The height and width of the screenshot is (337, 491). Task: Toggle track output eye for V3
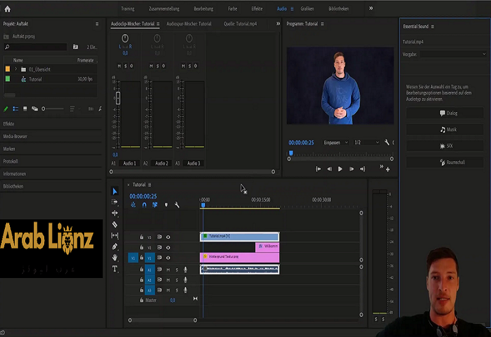[x=168, y=237]
